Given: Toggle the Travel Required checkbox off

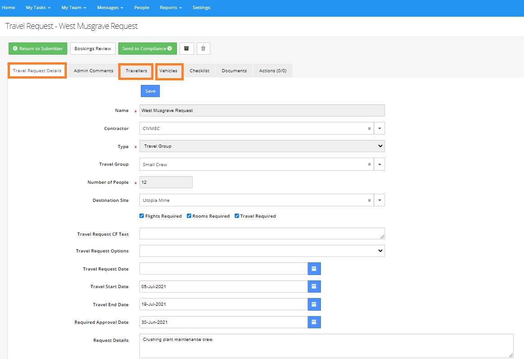Looking at the screenshot, I should click(x=237, y=216).
